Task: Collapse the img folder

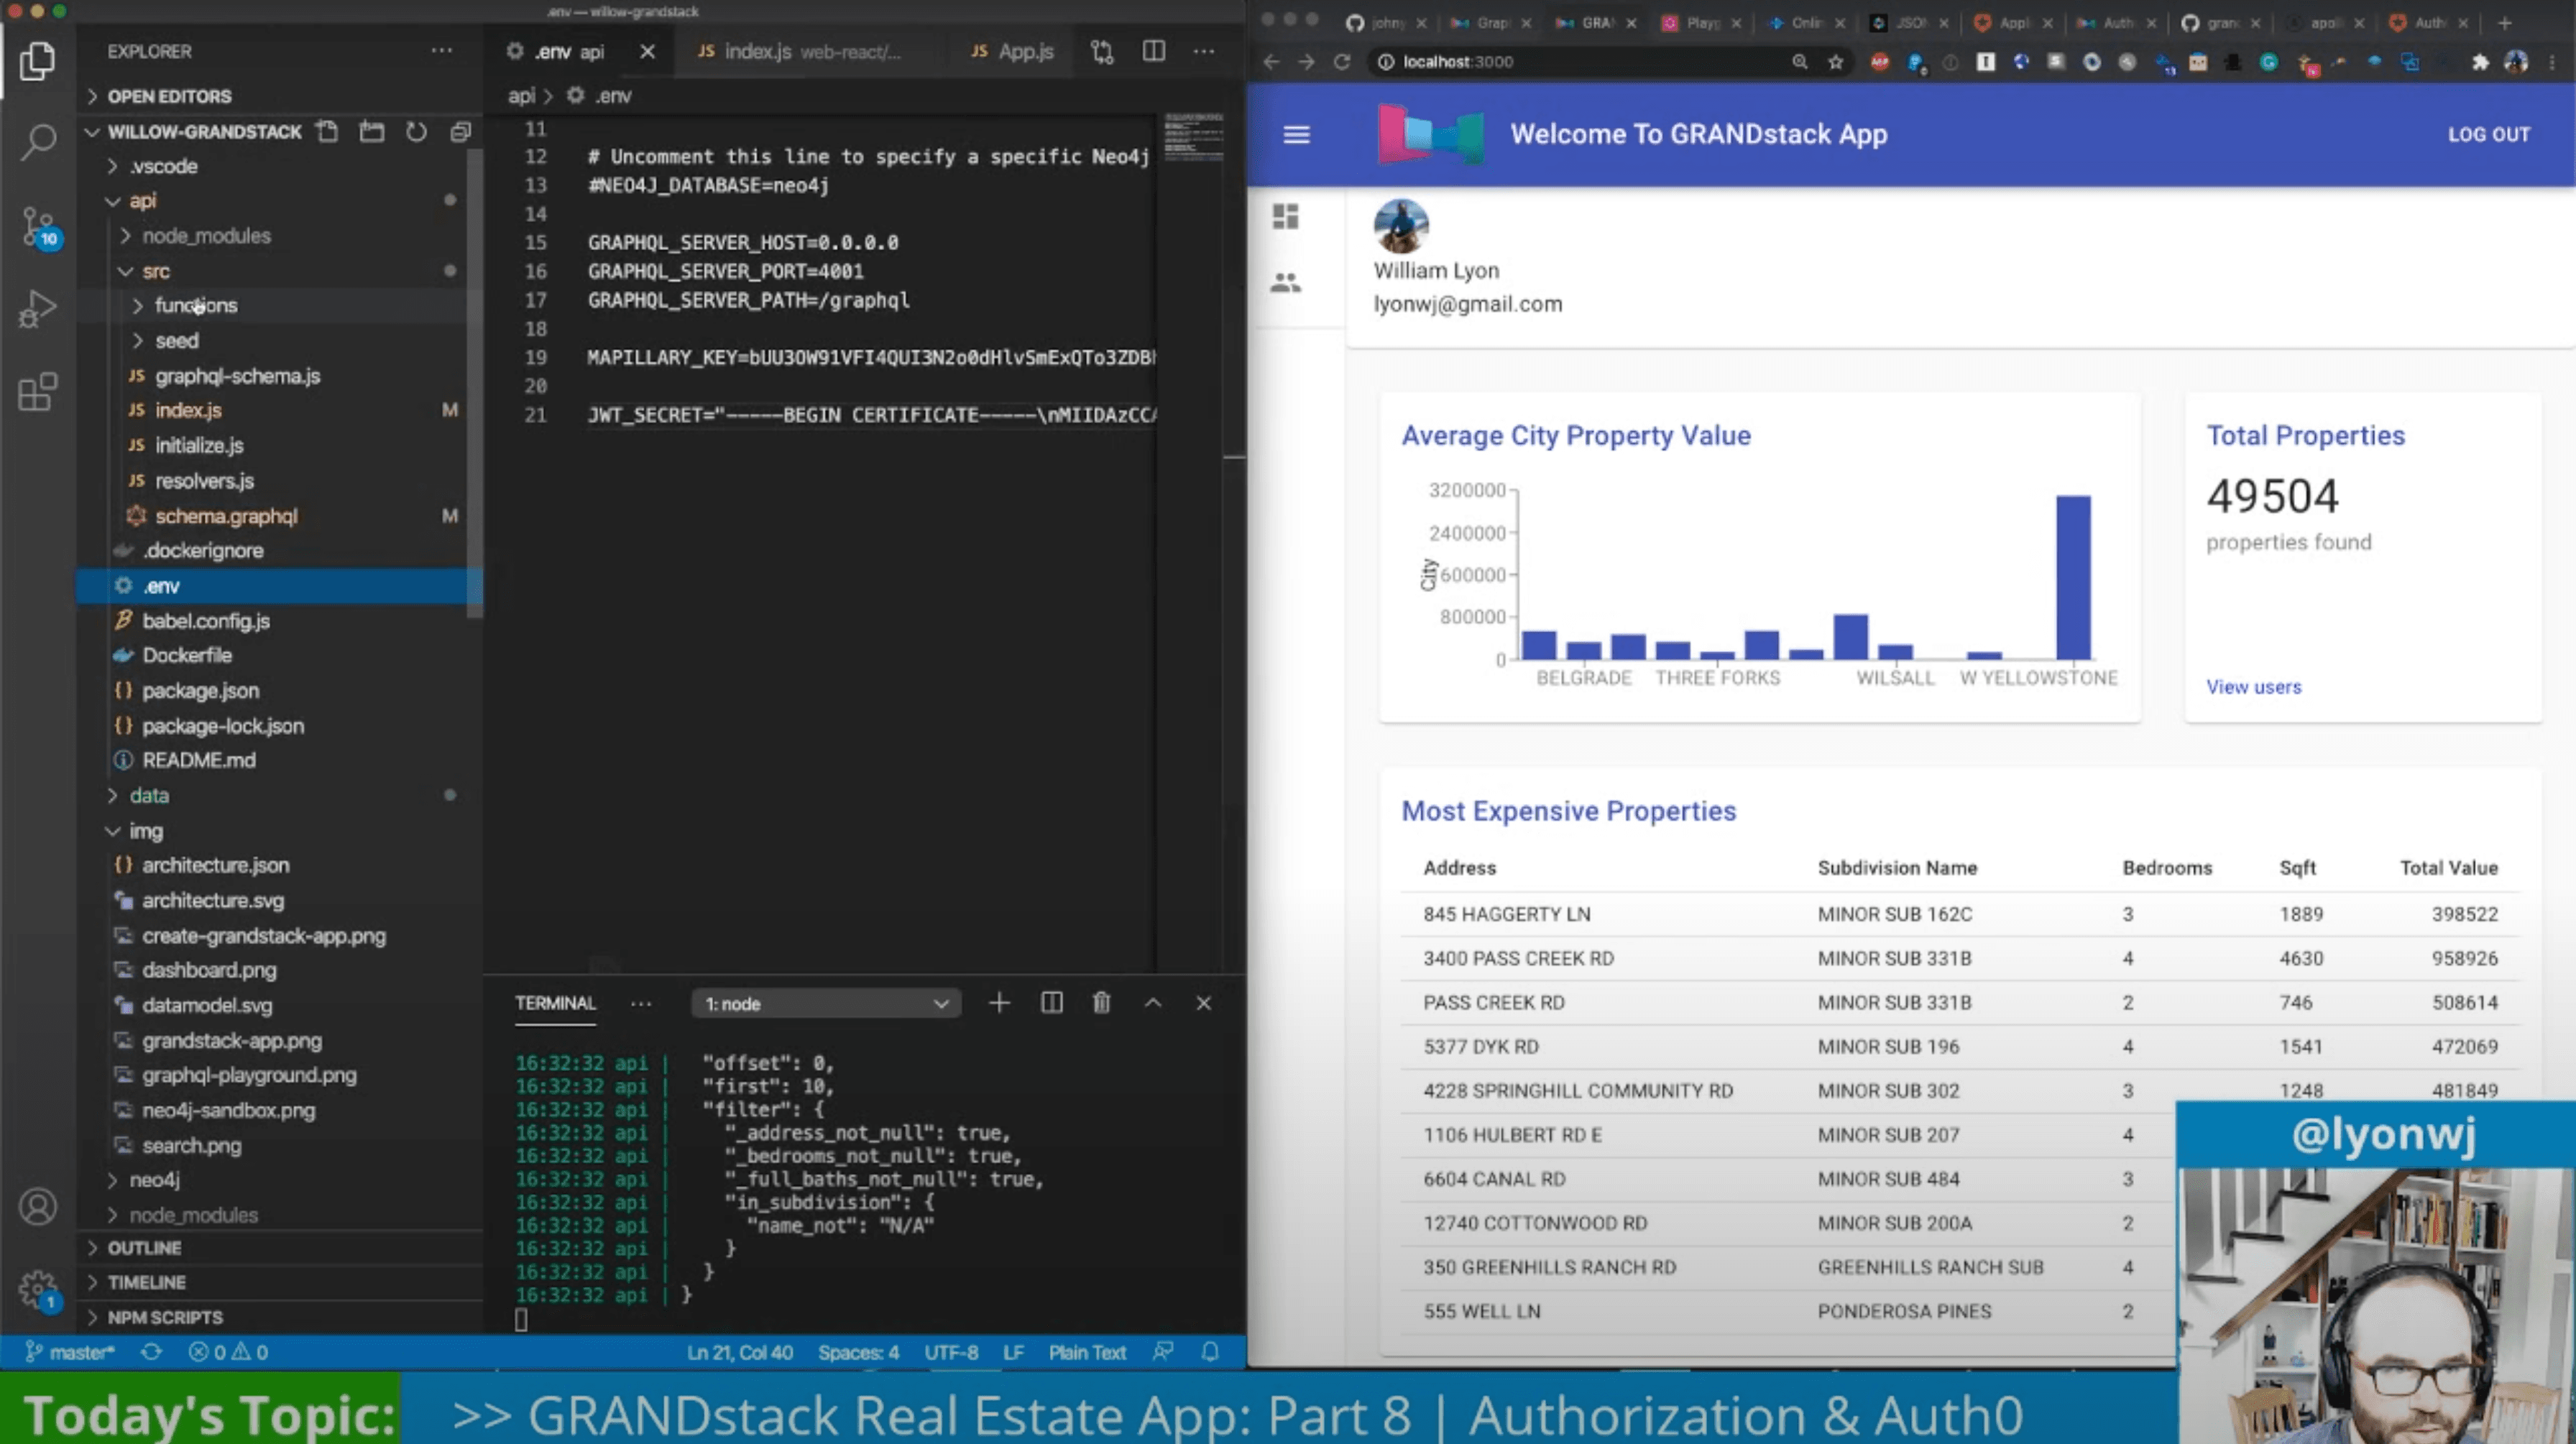Action: tap(145, 830)
